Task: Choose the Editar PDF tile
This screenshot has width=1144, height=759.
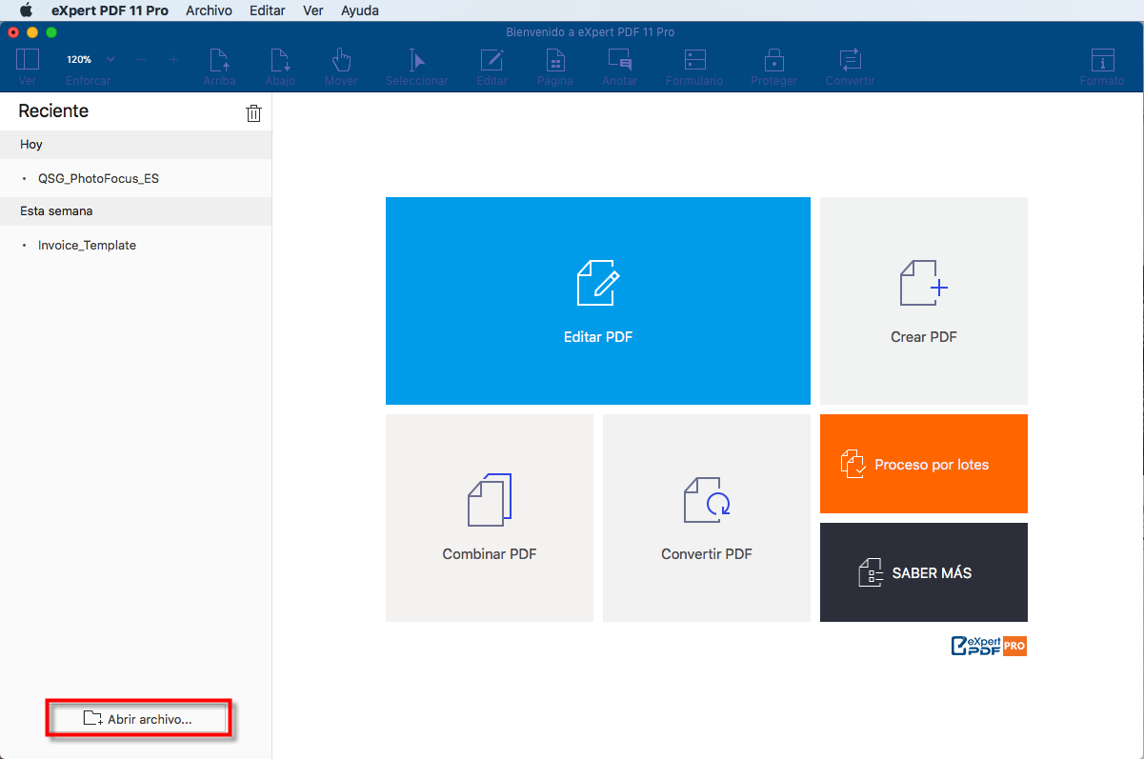Action: (x=598, y=301)
